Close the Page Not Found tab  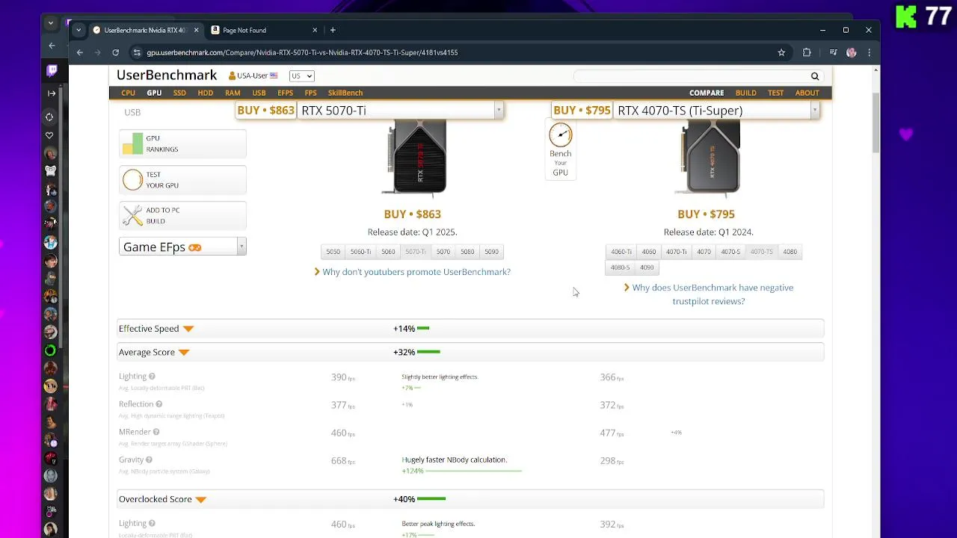point(315,30)
